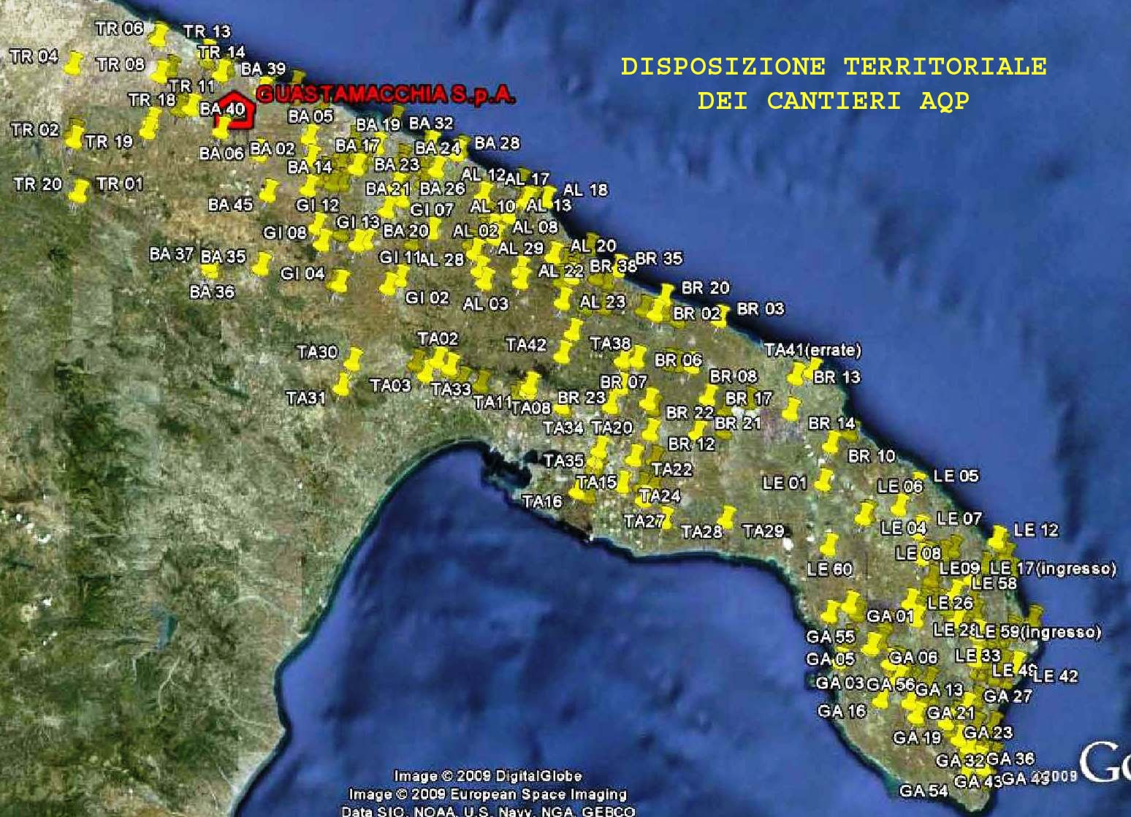Click the 'GUASTAMACCHIA S.p.A.' red label
Image resolution: width=1131 pixels, height=817 pixels.
tap(386, 95)
